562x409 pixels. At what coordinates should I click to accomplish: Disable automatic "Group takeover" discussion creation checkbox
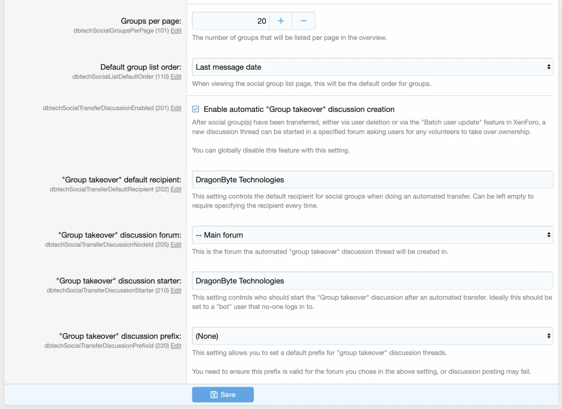click(x=196, y=109)
